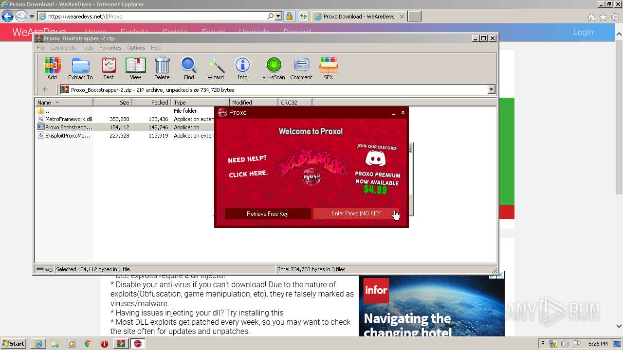Open a new tab in Internet Explorer

click(414, 17)
